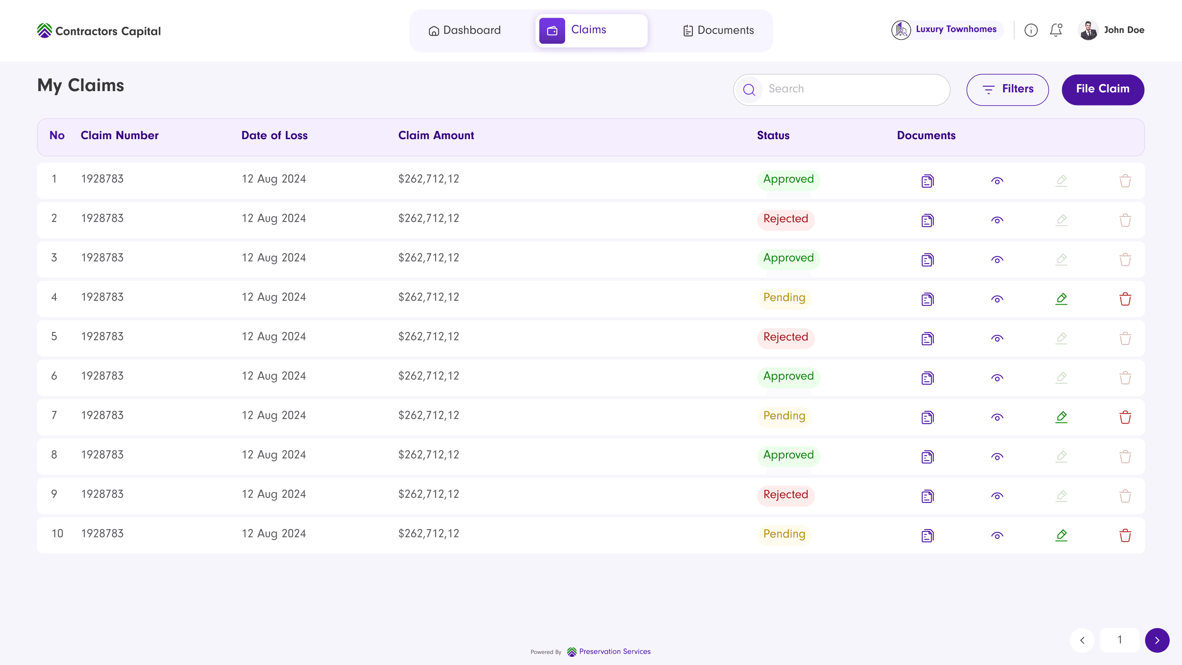Open documents icon for claim row 2

(x=928, y=220)
